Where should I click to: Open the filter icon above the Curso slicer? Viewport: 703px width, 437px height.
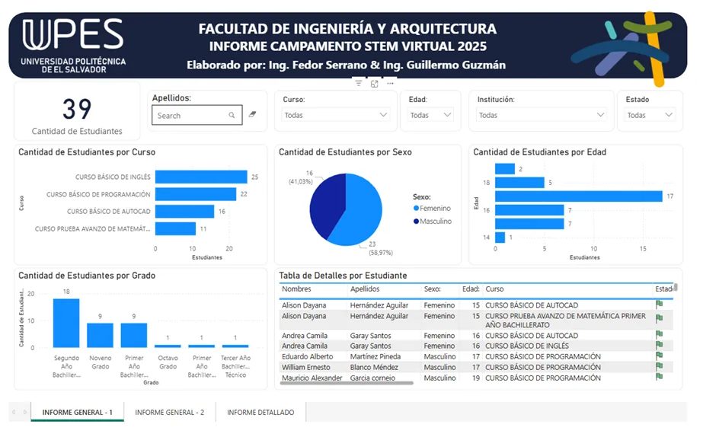click(x=359, y=84)
